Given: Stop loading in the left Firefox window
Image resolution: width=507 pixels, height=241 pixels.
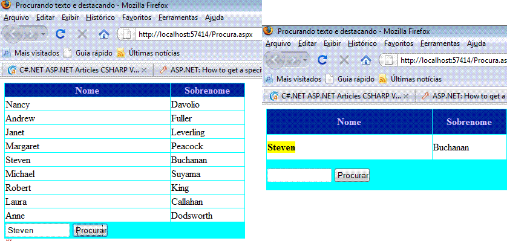Looking at the screenshot, I should pyautogui.click(x=82, y=34).
